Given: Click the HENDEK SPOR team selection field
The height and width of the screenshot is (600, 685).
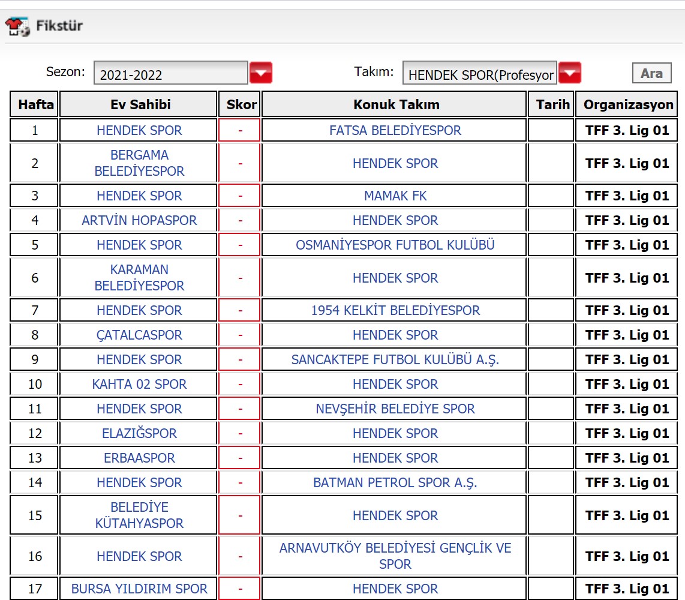Looking at the screenshot, I should click(x=479, y=74).
